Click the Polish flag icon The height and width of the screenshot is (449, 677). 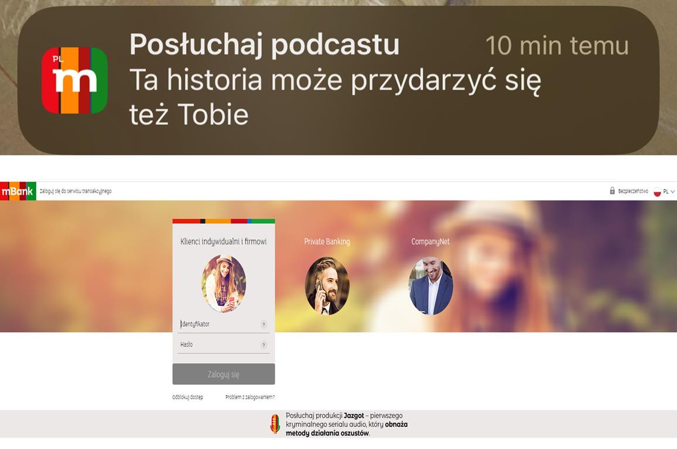tap(657, 192)
